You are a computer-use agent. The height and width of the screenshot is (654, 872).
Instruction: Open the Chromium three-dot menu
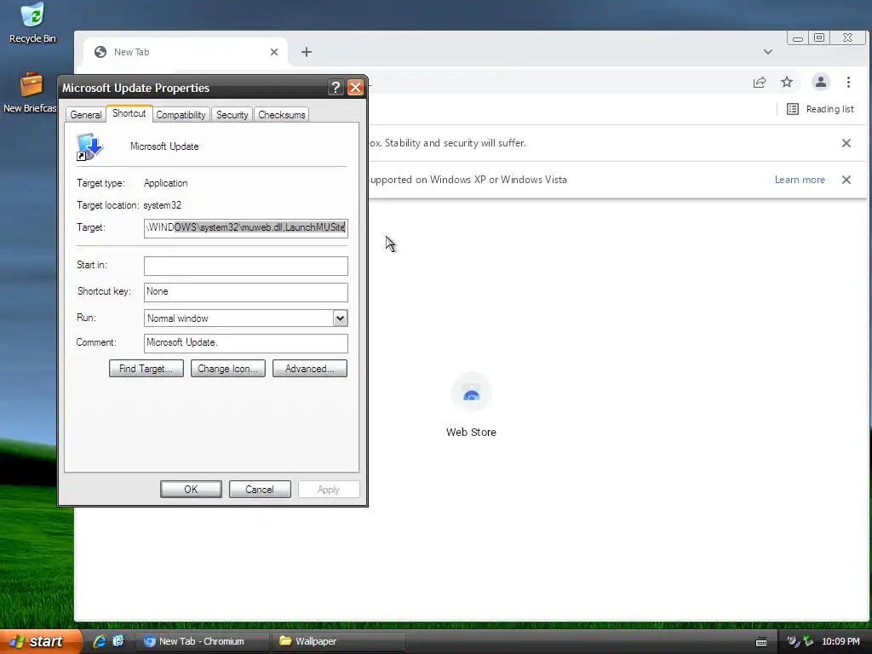[848, 83]
